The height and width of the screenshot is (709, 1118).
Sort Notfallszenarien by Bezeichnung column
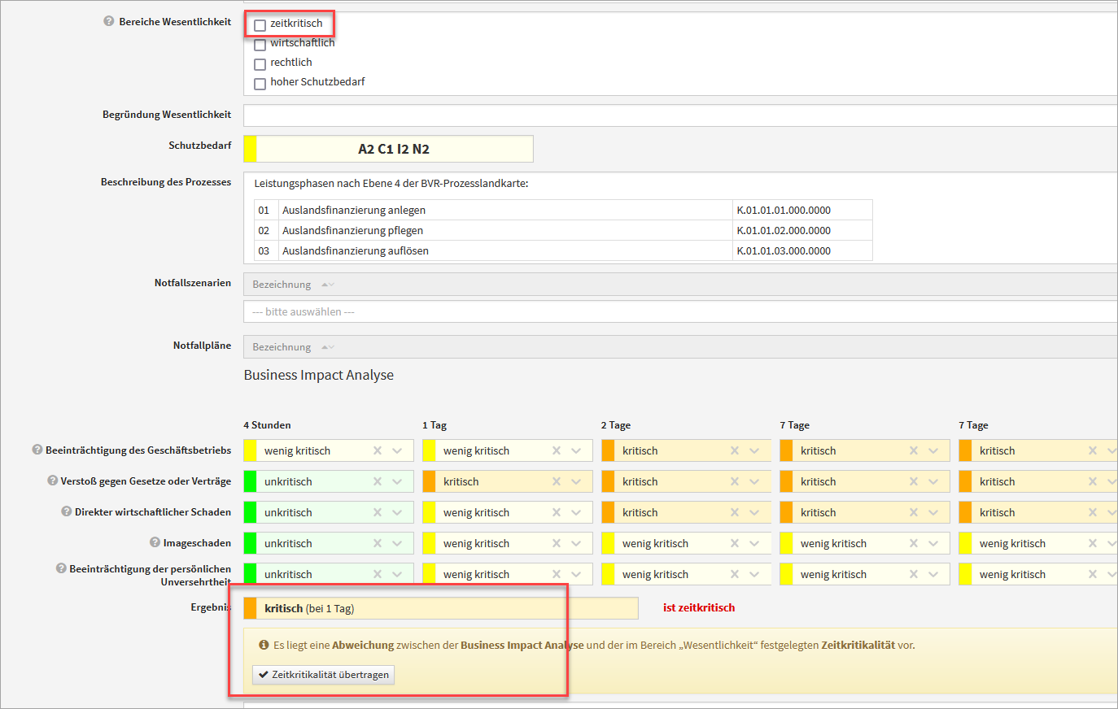(282, 285)
